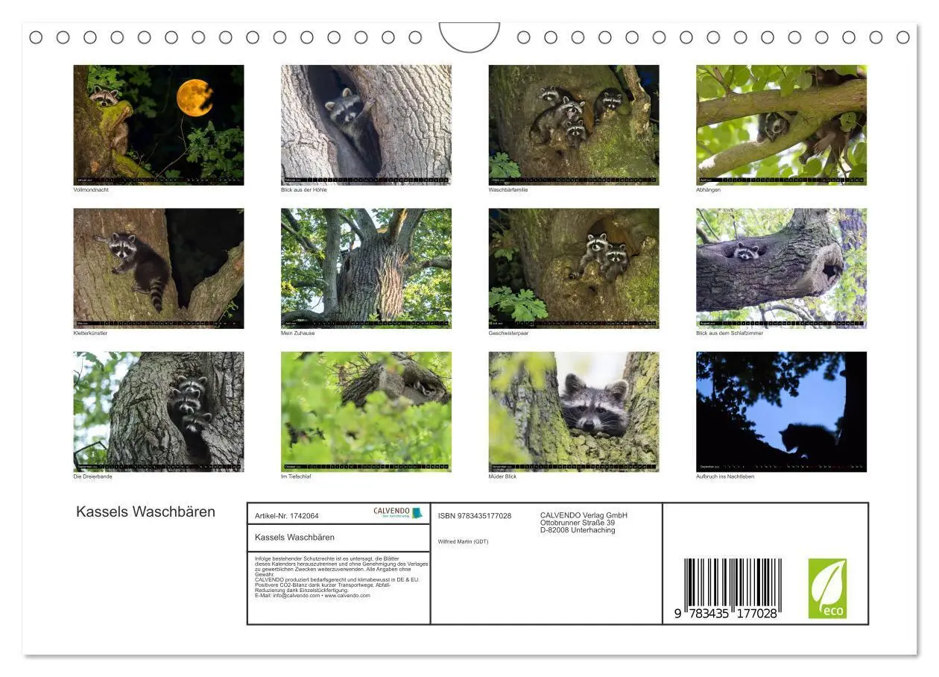Image resolution: width=939 pixels, height=677 pixels.
Task: Open the Kletterkünstler thumbnail
Action: (159, 268)
